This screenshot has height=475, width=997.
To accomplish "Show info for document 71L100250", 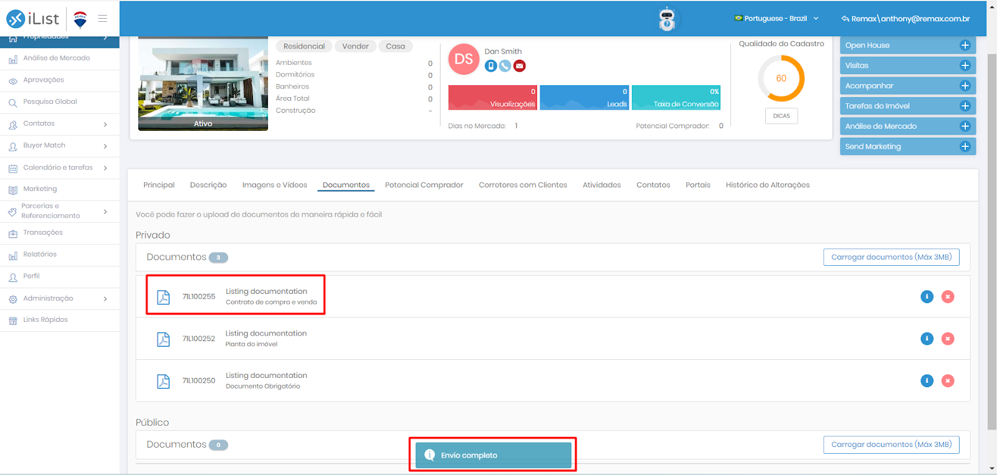I will click(927, 380).
